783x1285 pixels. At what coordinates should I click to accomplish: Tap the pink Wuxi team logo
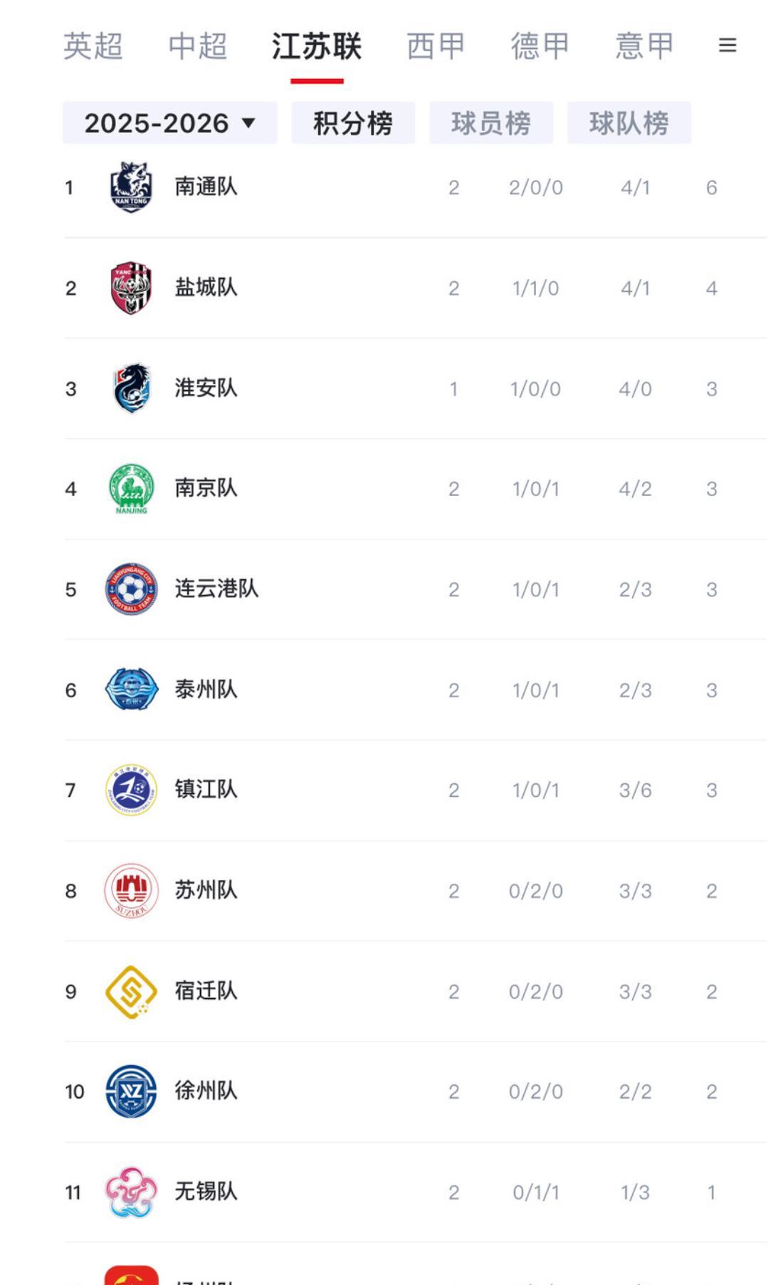pyautogui.click(x=131, y=1192)
